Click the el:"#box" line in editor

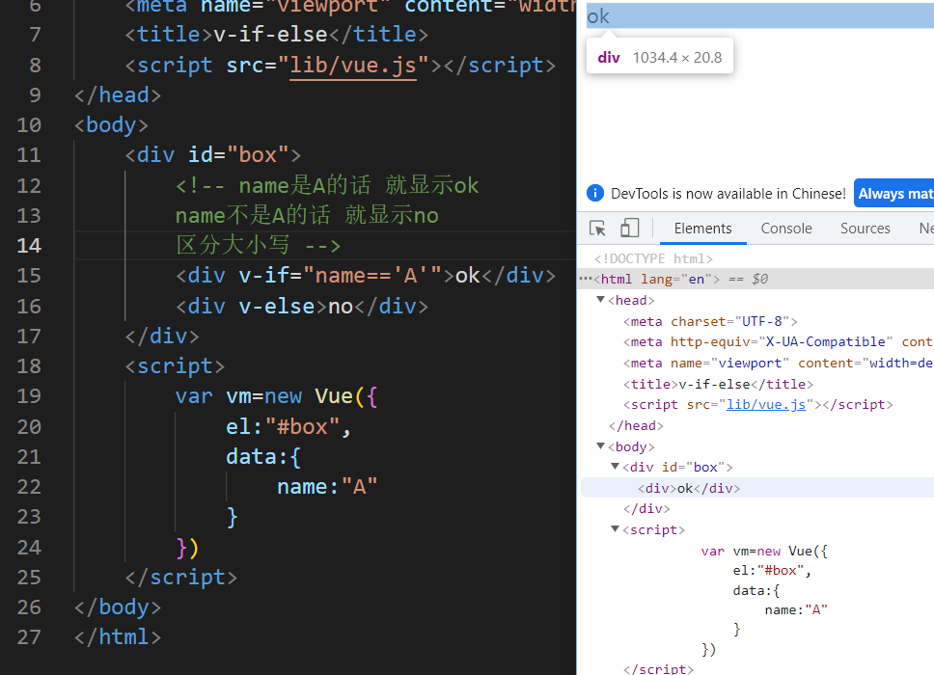pyautogui.click(x=288, y=427)
